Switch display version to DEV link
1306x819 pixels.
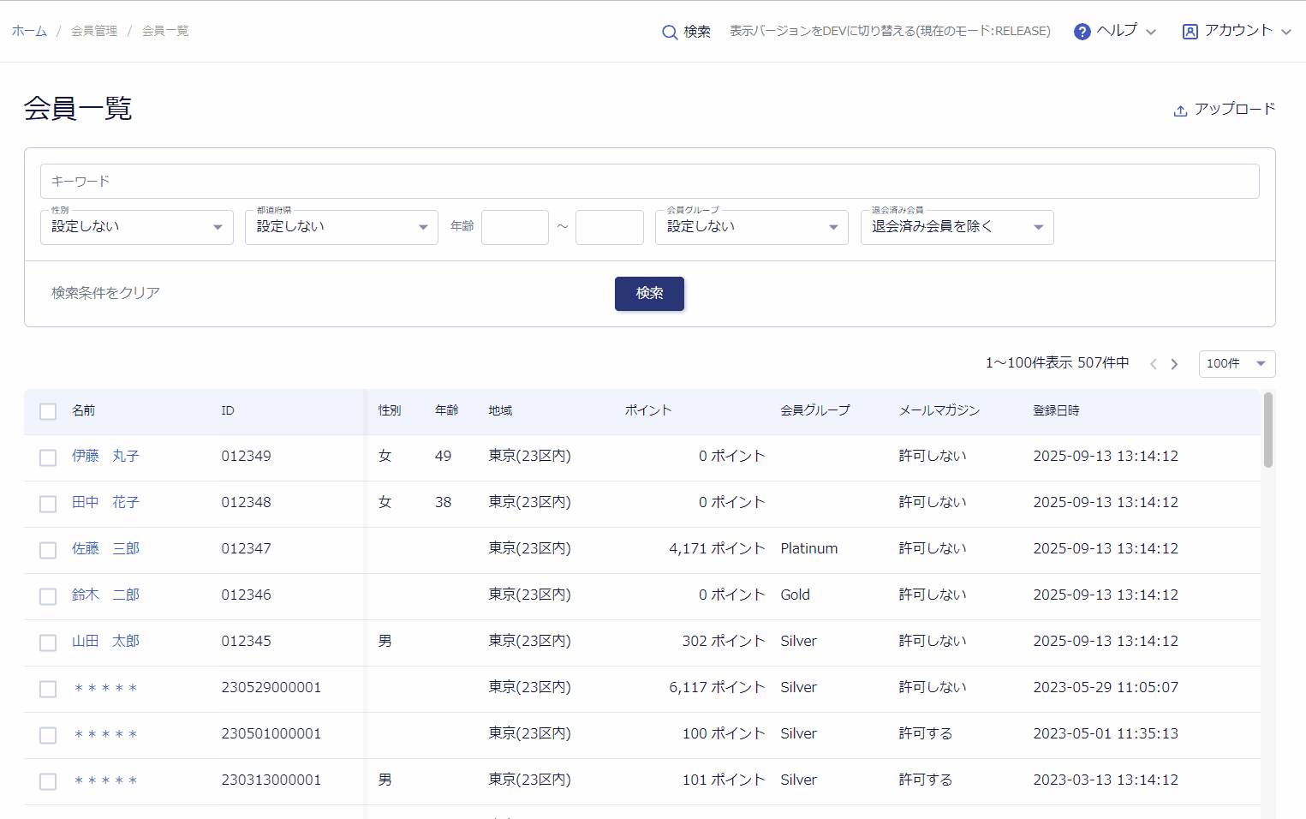coord(890,31)
